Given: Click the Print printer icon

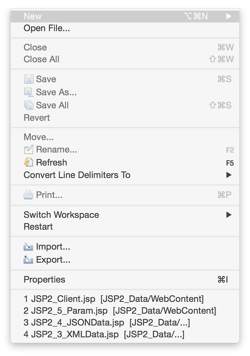Looking at the screenshot, I should pos(28,195).
